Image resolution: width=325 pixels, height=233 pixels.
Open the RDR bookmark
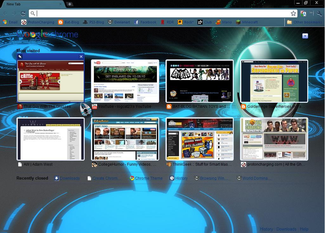click(167, 22)
